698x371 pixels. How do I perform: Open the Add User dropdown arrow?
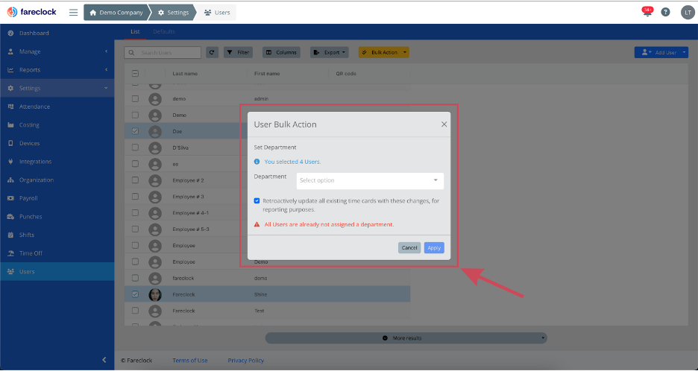click(x=685, y=52)
